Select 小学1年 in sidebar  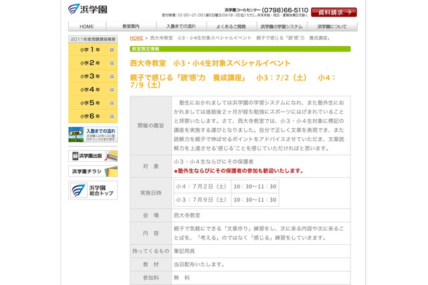[93, 50]
